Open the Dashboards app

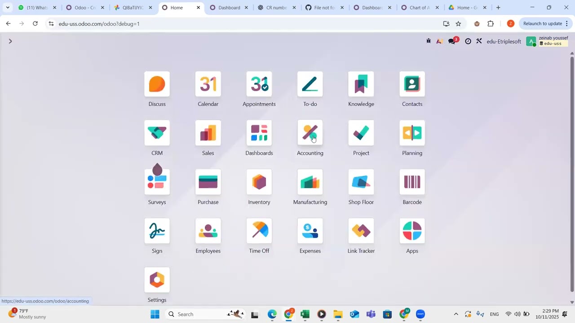[259, 133]
